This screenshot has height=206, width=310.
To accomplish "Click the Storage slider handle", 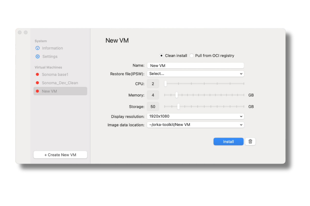I will 178,107.
